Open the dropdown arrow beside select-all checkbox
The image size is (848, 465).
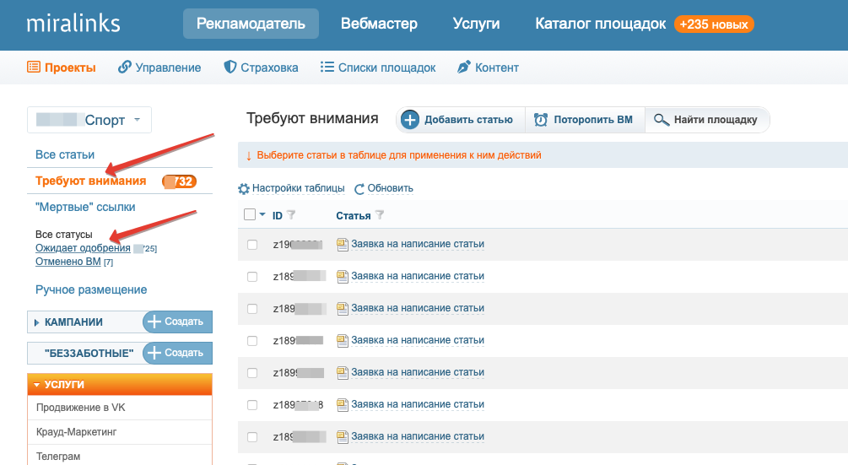(x=262, y=214)
